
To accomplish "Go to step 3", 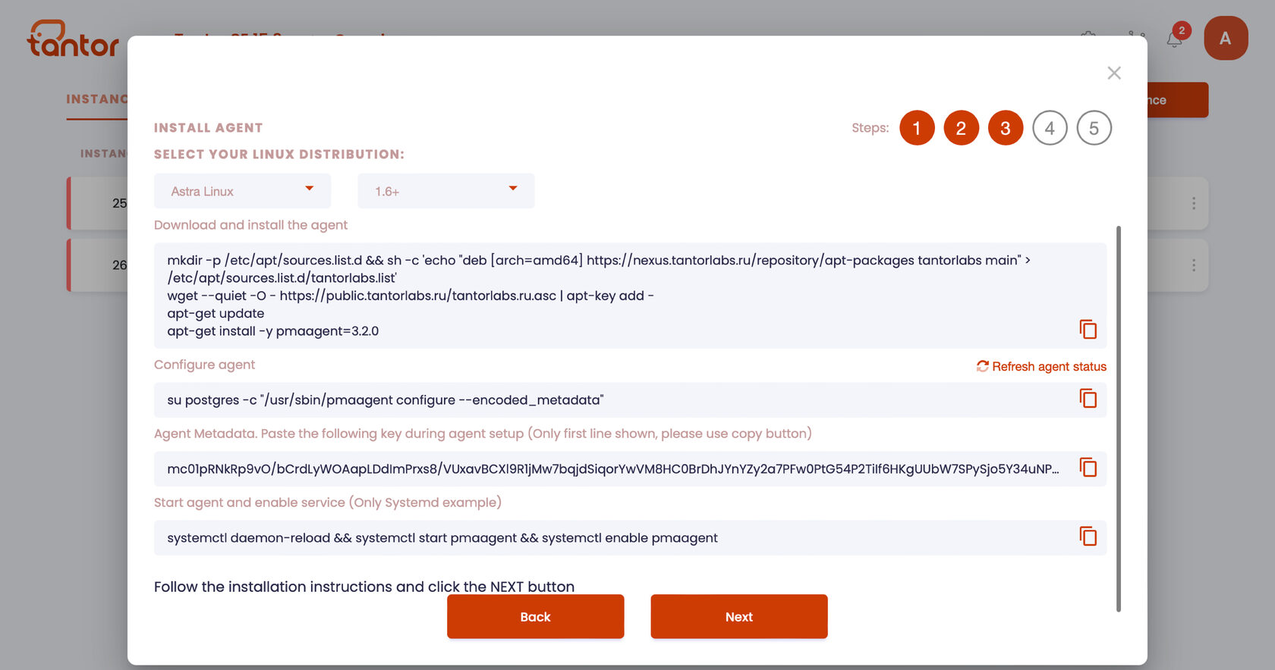I will pyautogui.click(x=1006, y=128).
